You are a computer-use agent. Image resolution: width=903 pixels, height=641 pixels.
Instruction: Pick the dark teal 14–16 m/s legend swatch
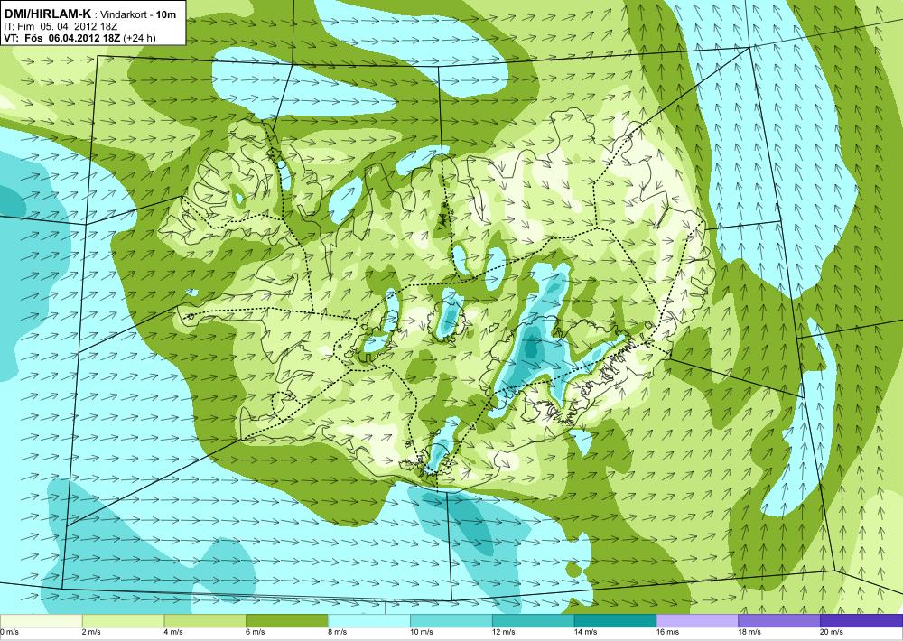point(615,621)
